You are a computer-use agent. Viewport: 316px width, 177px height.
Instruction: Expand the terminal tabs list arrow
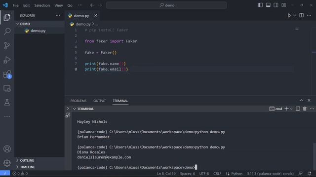(68, 109)
